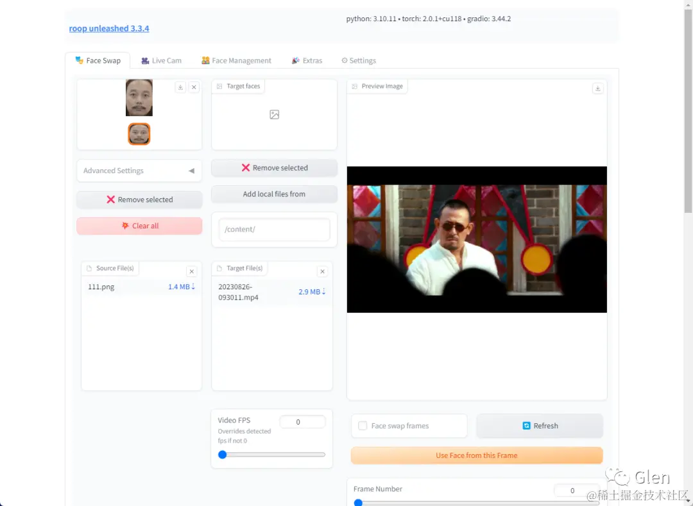Select the large source face image
693x506 pixels.
[x=139, y=97]
